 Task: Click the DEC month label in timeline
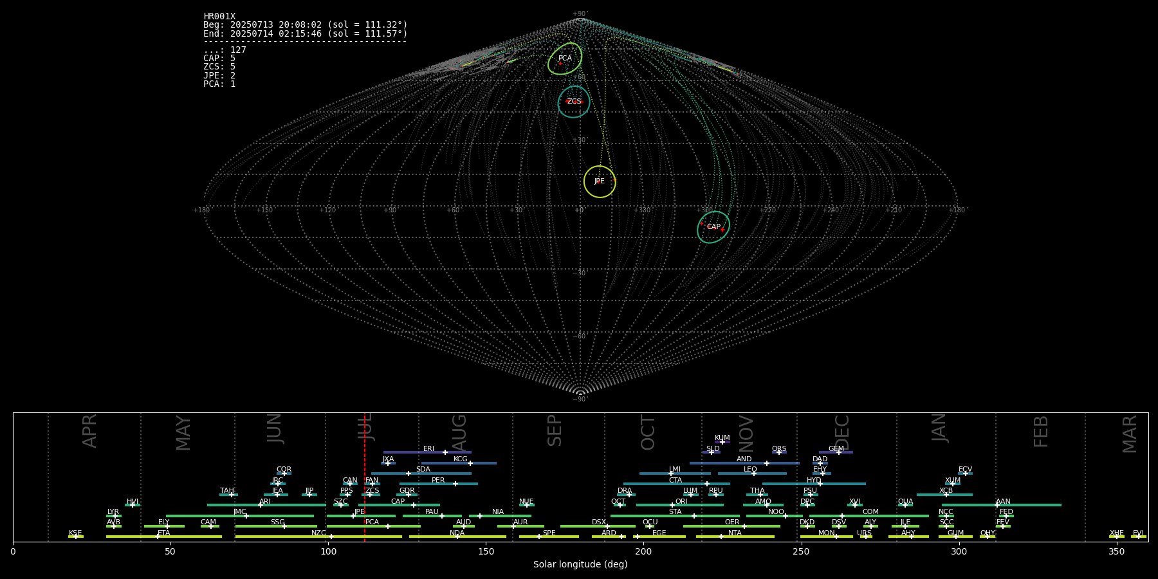tap(842, 433)
